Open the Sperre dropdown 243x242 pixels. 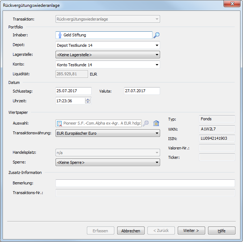(x=157, y=163)
